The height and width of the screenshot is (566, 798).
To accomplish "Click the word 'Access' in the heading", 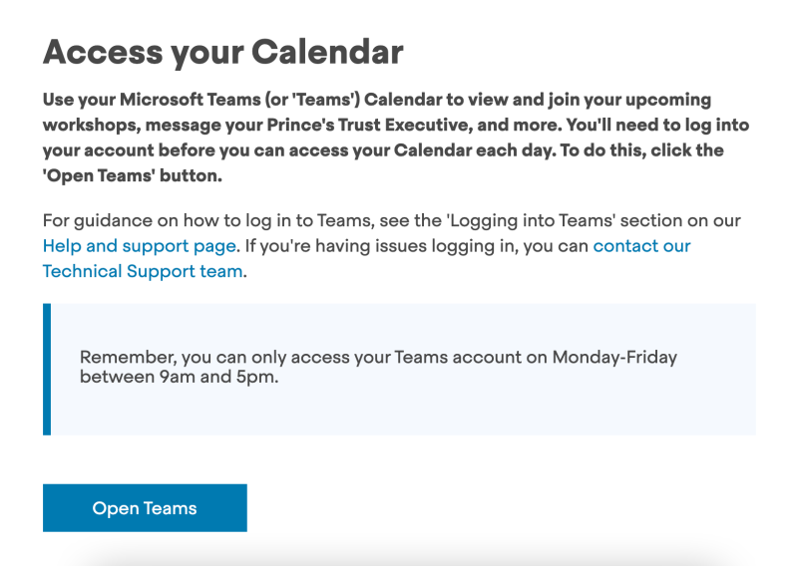I will [103, 52].
